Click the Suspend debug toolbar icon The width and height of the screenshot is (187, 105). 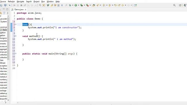point(18,5)
